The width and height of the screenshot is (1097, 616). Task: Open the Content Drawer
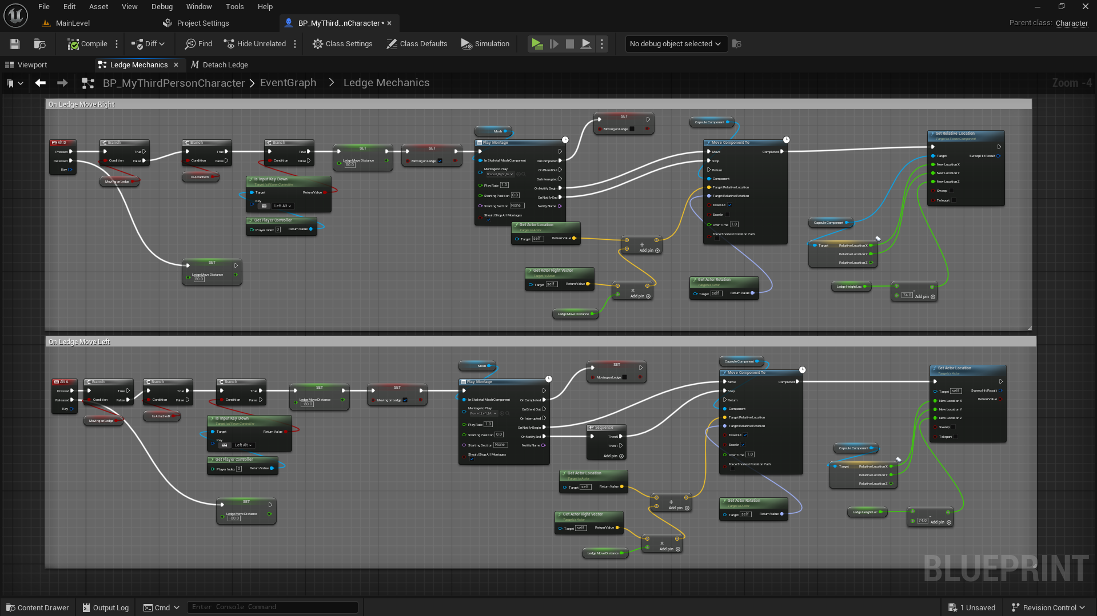point(38,607)
